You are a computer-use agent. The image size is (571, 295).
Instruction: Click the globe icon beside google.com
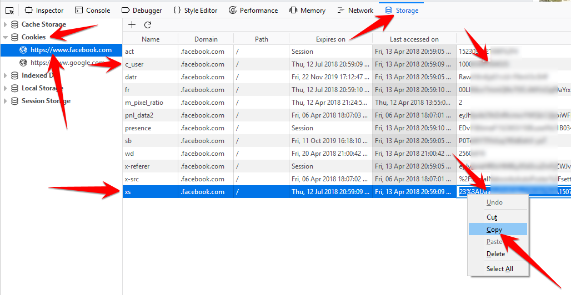click(x=23, y=63)
